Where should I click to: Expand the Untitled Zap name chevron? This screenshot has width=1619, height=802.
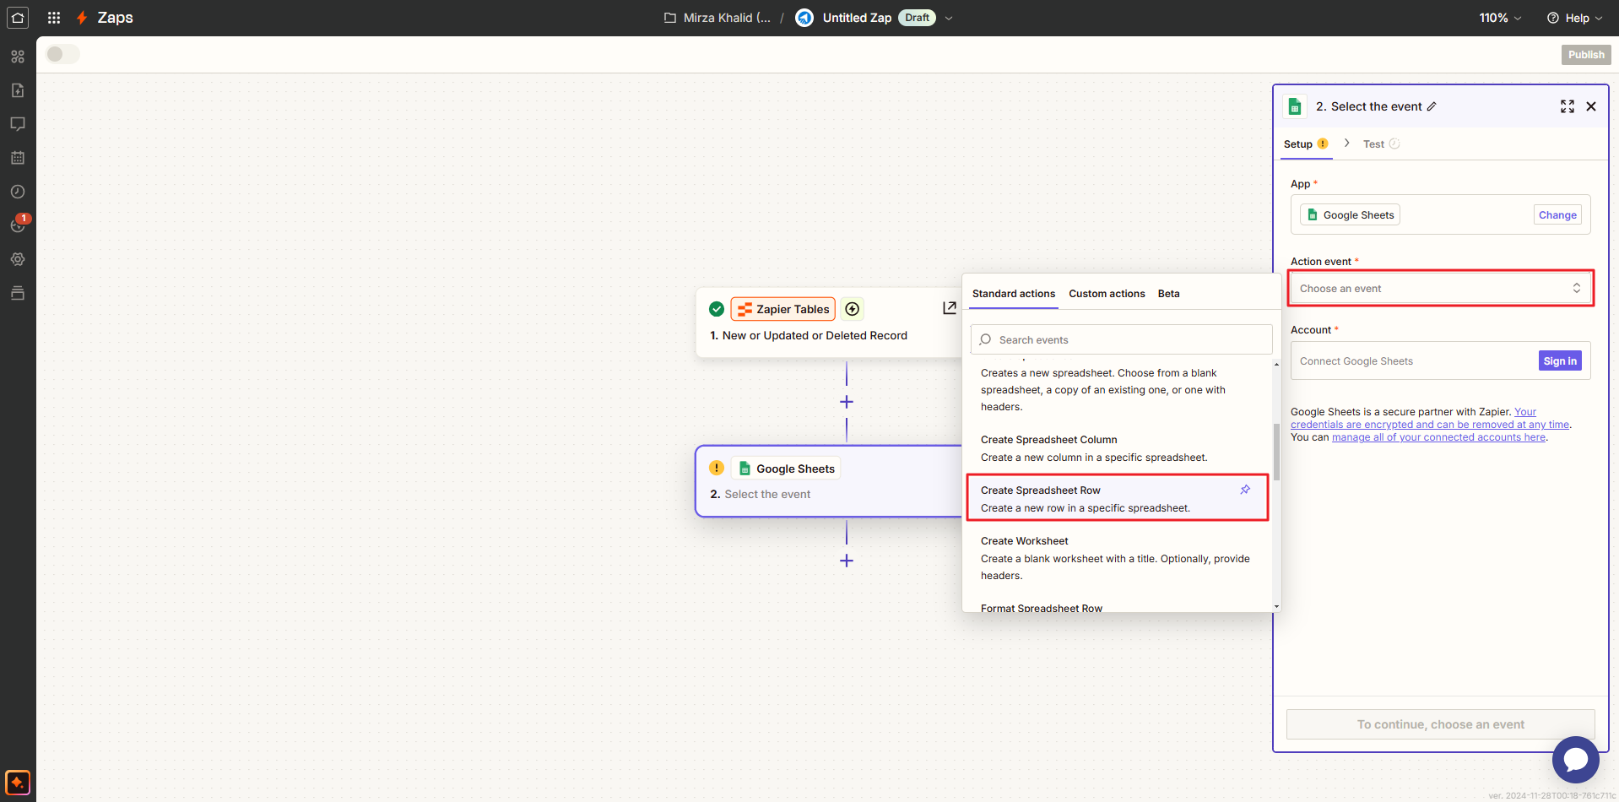tap(949, 18)
